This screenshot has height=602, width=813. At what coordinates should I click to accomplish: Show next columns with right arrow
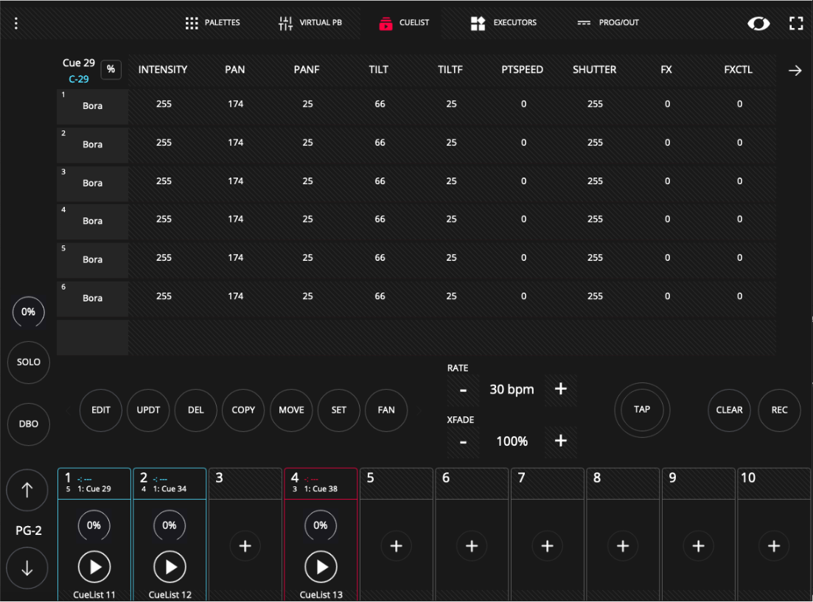pos(795,71)
